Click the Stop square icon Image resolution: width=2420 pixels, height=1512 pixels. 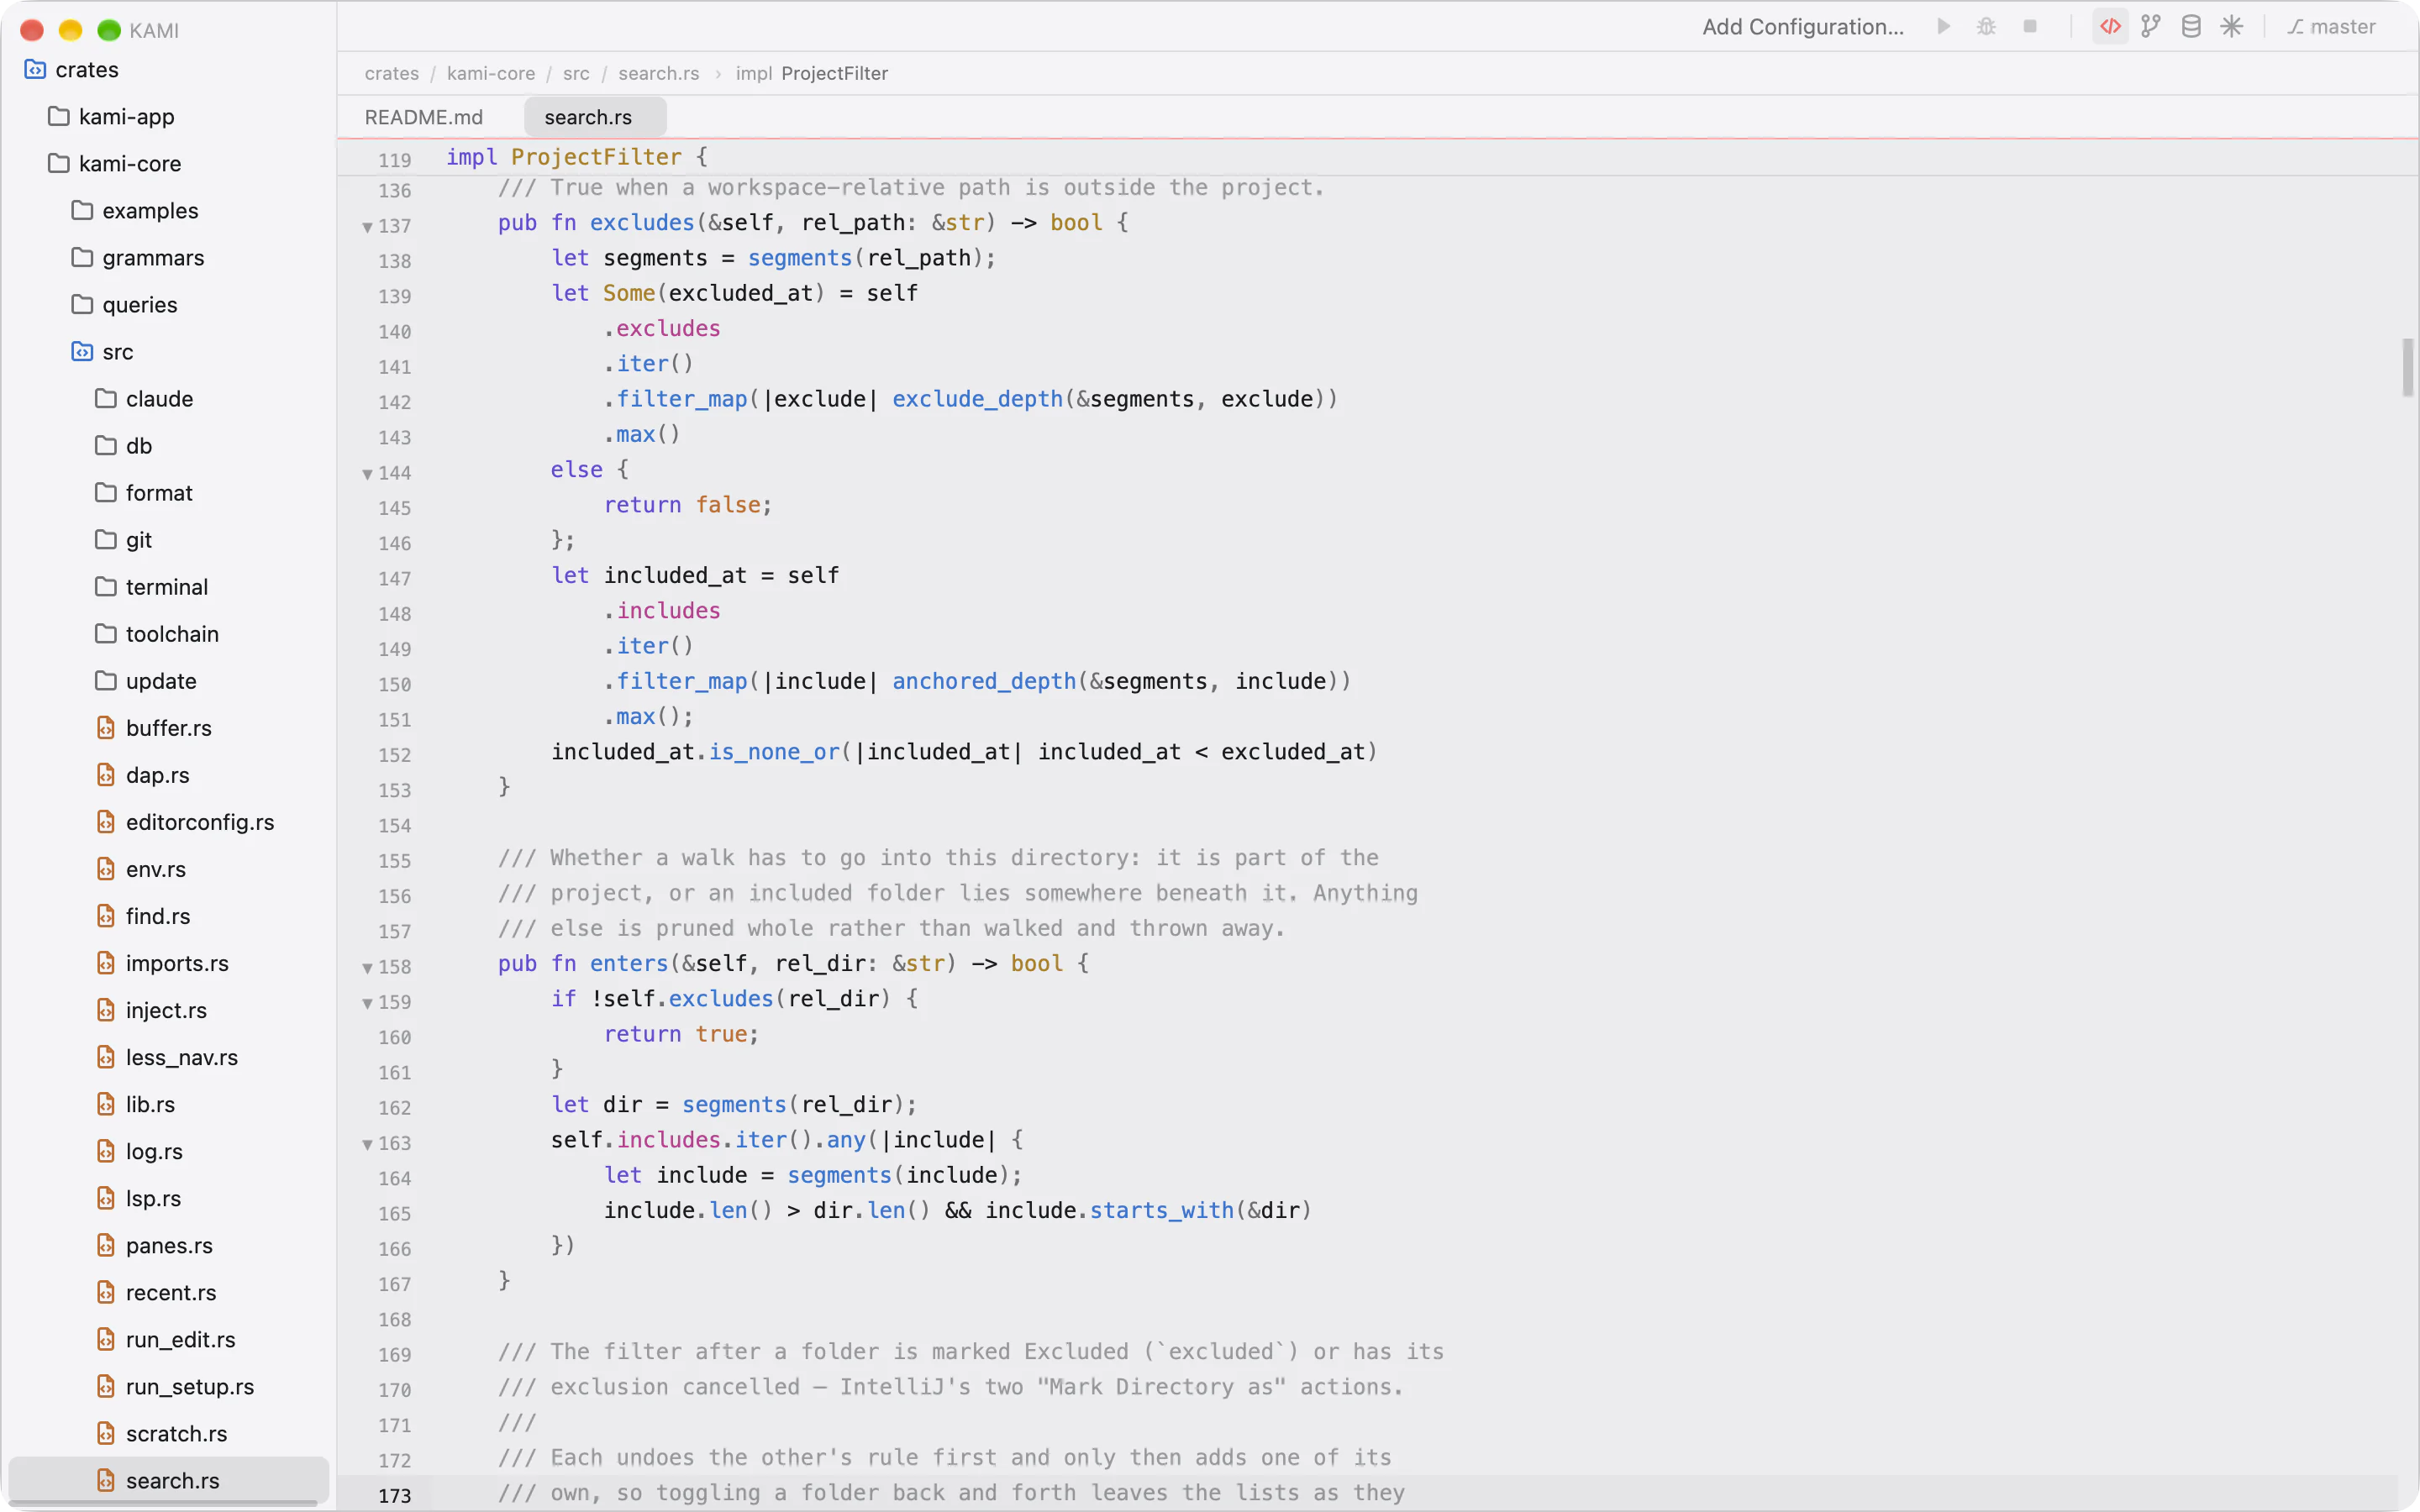tap(2030, 27)
